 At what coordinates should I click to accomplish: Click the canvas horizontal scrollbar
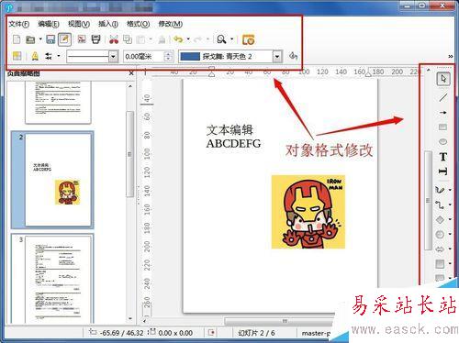(x=278, y=321)
